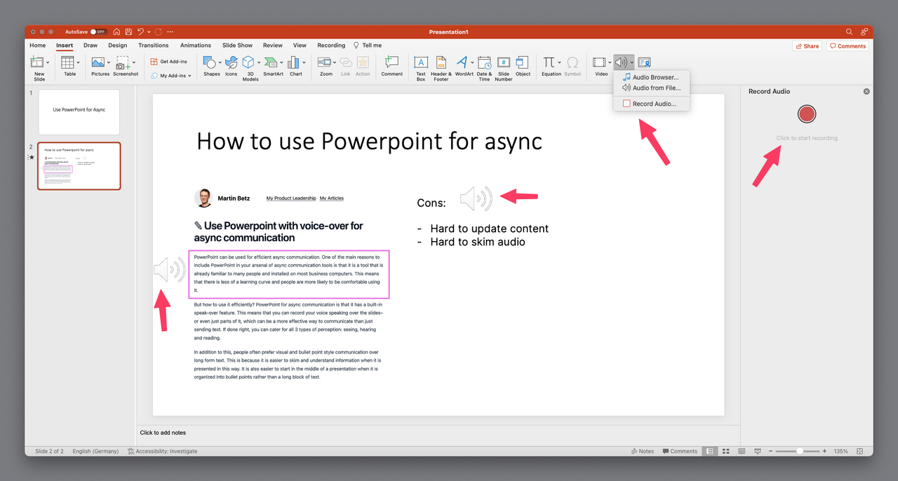Click the Zoom insert icon
Image resolution: width=898 pixels, height=481 pixels.
tap(324, 62)
